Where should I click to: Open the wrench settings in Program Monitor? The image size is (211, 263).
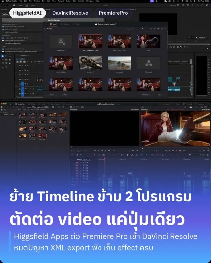coord(197,38)
